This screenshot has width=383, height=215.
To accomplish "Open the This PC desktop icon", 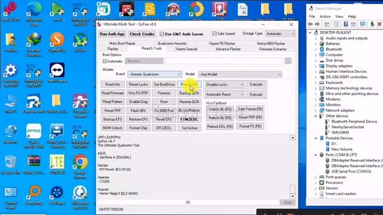I will [11, 103].
